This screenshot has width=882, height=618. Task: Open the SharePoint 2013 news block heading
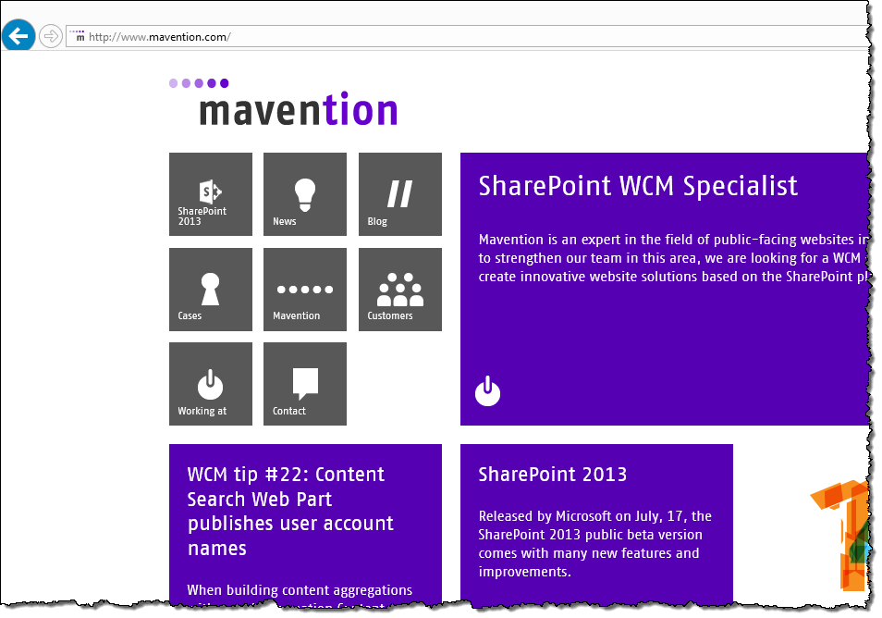[x=552, y=475]
